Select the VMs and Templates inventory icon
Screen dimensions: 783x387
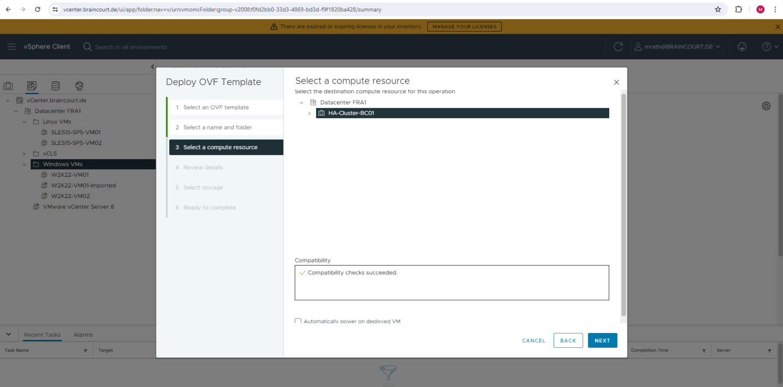(x=32, y=86)
